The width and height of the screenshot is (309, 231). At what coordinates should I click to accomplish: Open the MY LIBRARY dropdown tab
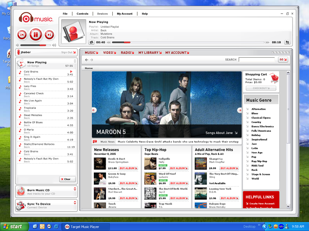pos(150,53)
